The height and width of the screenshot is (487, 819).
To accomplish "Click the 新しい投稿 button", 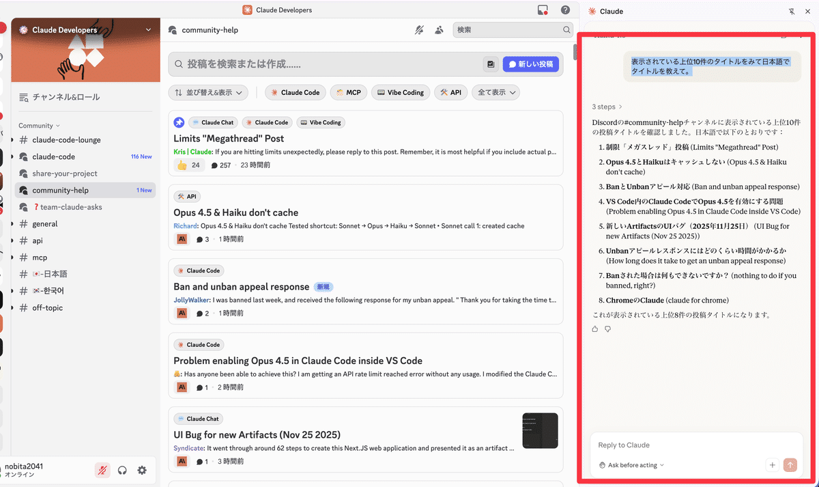I will pos(531,64).
